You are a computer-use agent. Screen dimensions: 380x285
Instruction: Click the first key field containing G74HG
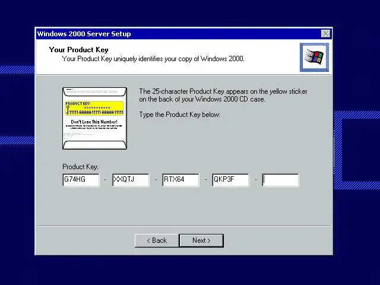pos(81,180)
